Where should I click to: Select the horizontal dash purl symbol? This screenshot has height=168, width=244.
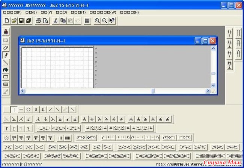(x=21, y=110)
